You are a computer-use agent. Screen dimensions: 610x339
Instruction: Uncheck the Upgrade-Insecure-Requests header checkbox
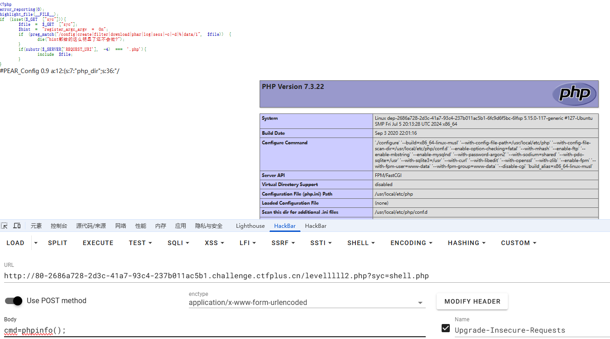coord(445,328)
